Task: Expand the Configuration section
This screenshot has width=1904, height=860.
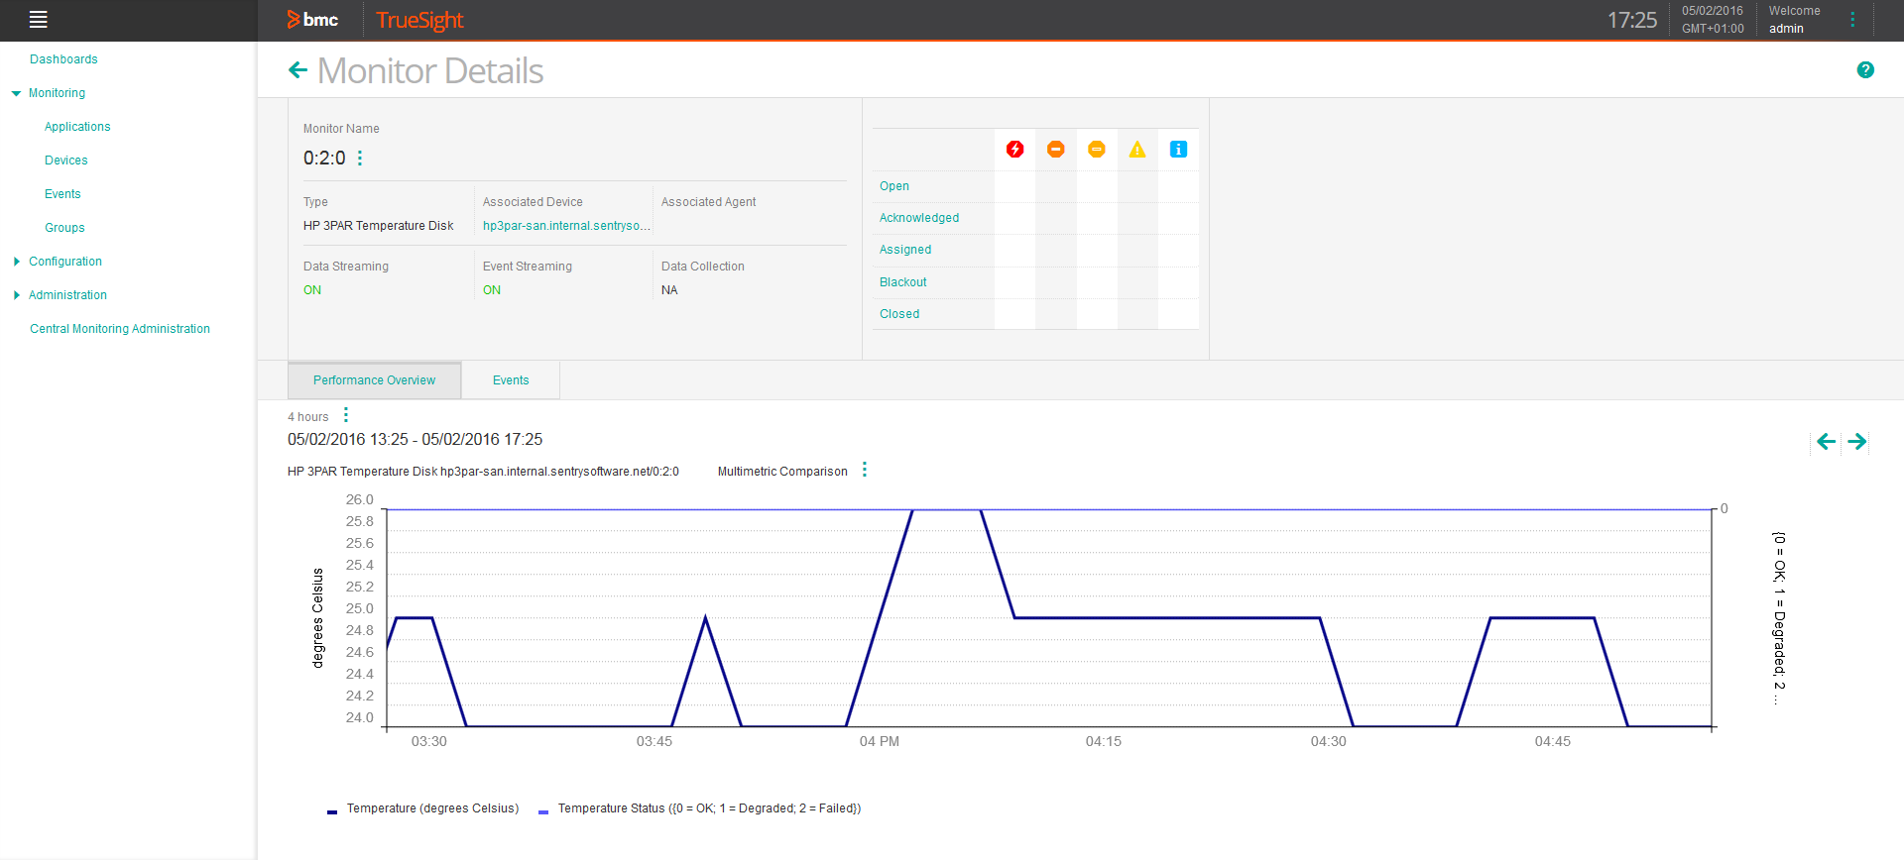Action: (16, 262)
